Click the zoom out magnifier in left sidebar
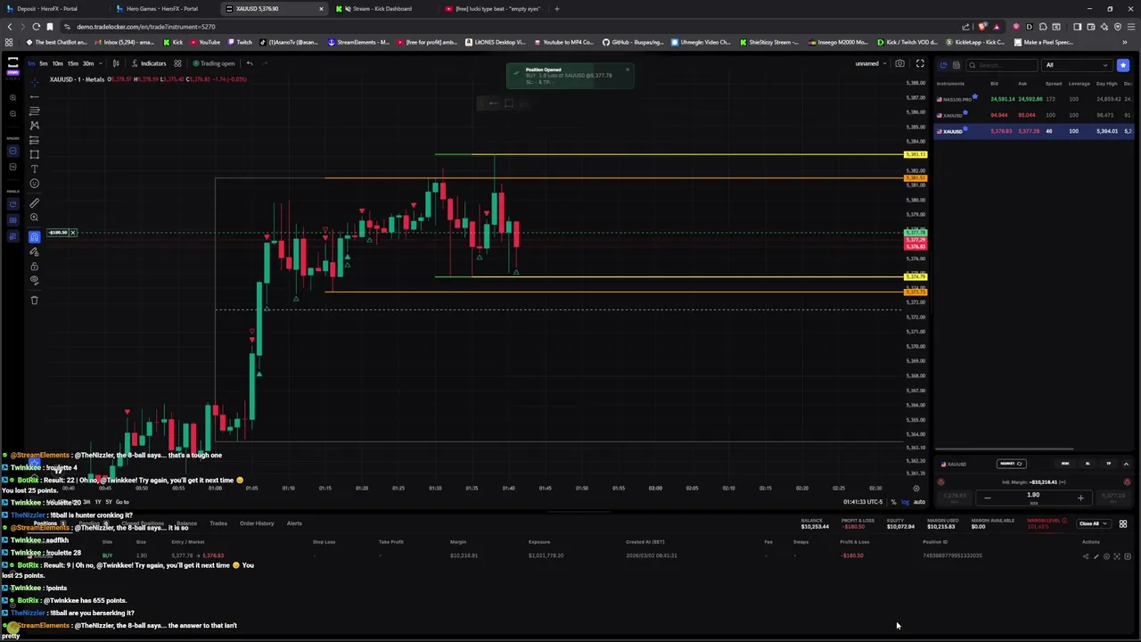Image resolution: width=1141 pixels, height=642 pixels. (x=12, y=113)
